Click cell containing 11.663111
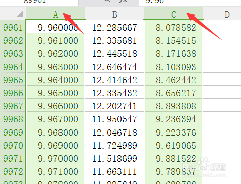241x184 pixels. [114, 171]
